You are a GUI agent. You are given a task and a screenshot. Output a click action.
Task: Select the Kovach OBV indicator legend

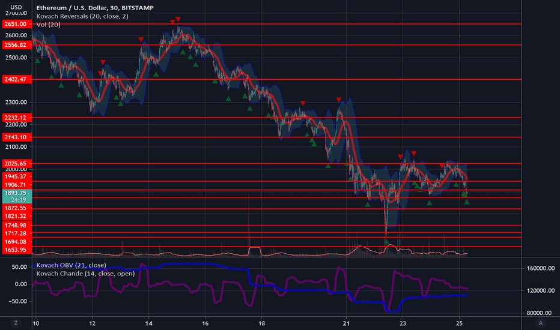click(71, 265)
